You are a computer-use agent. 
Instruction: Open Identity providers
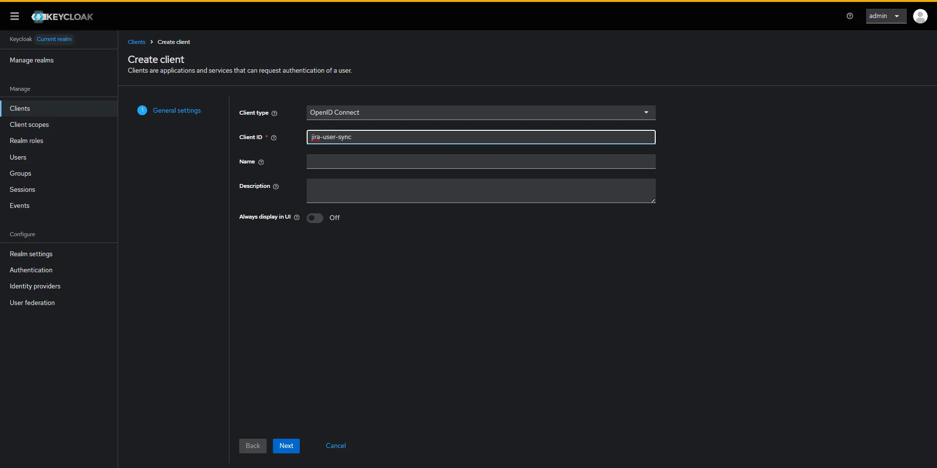point(35,286)
